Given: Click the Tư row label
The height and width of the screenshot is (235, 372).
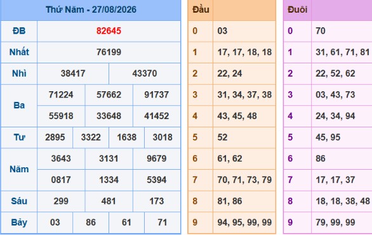Looking at the screenshot, I should (x=19, y=137).
